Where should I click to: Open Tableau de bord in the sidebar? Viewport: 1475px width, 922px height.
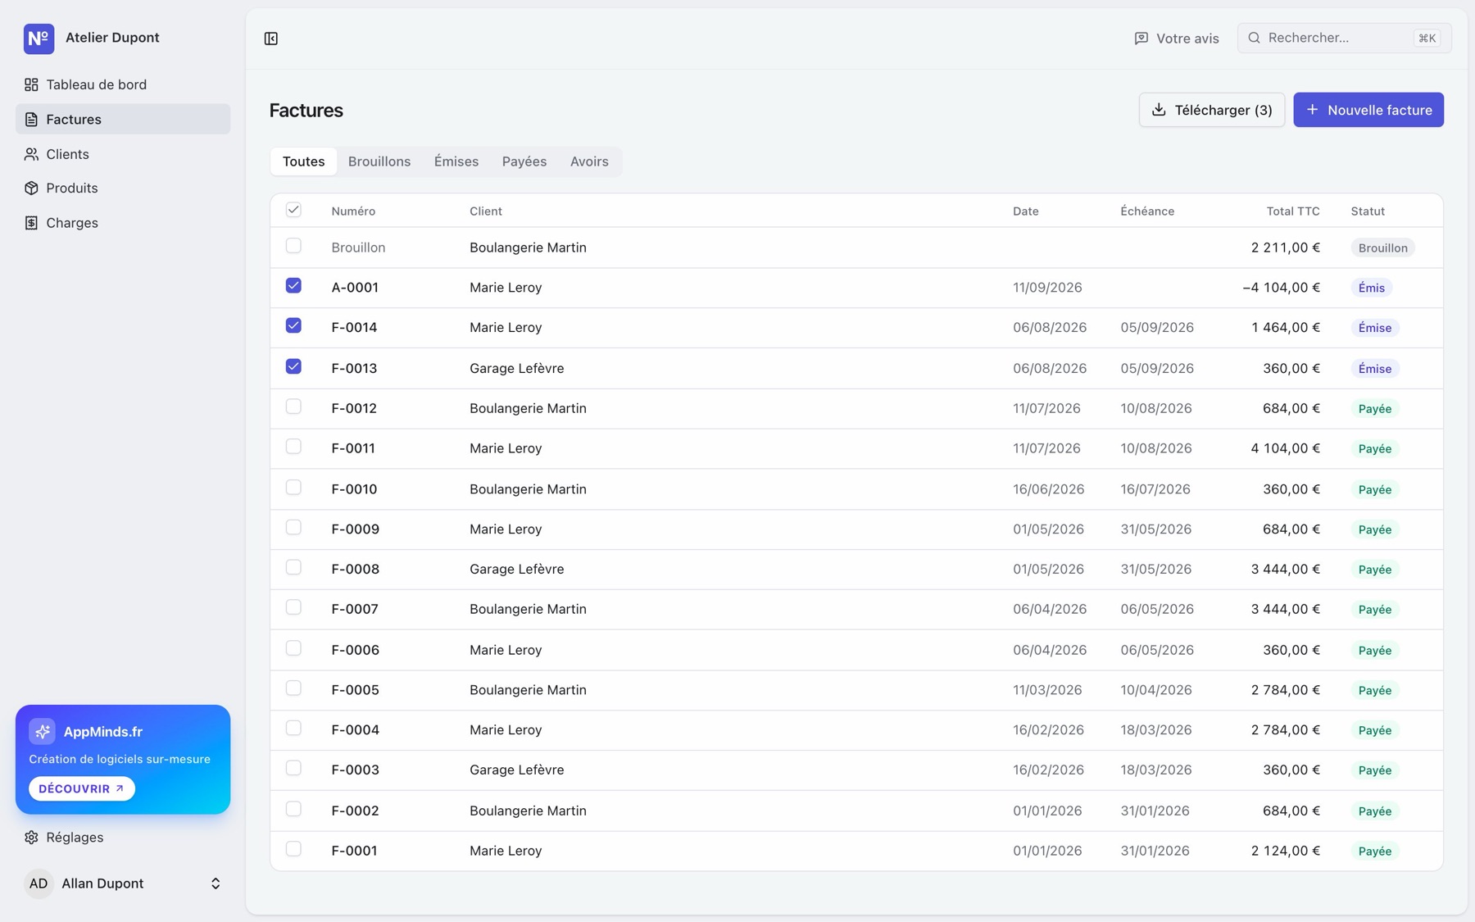pyautogui.click(x=123, y=84)
